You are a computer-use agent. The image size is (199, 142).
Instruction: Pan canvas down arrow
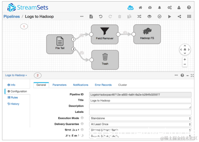pyautogui.click(x=185, y=53)
